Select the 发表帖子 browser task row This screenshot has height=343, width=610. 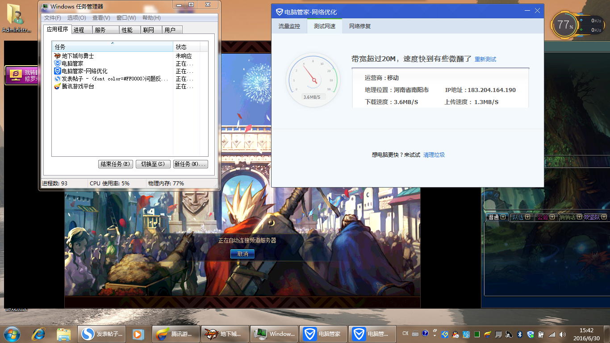130,79
